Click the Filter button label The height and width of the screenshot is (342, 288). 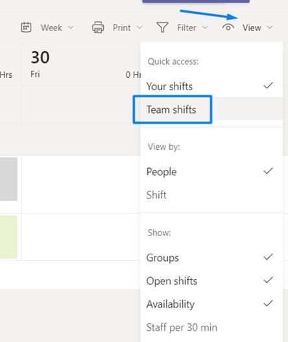[x=187, y=28]
